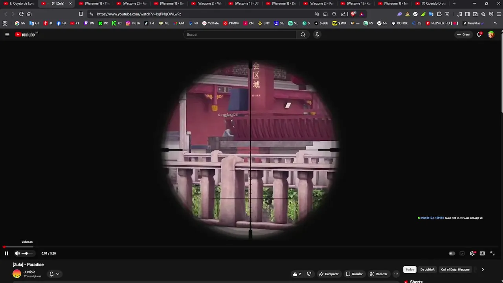The image size is (503, 283).
Task: Go back with browser back arrow
Action: [x=6, y=14]
